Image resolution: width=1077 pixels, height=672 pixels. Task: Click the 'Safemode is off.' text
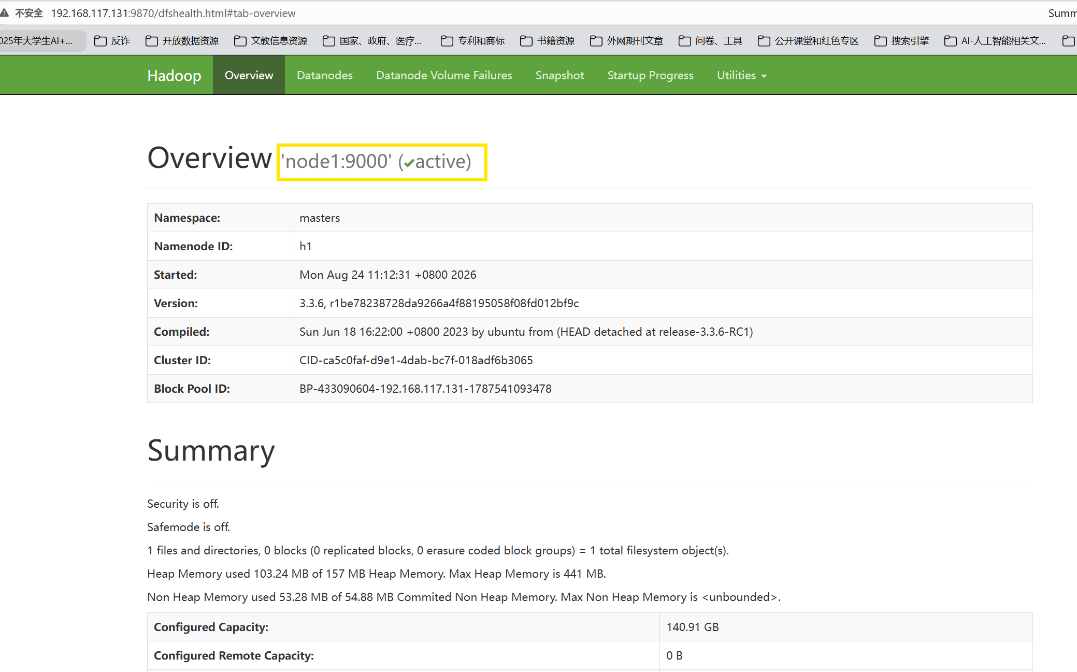pos(189,527)
